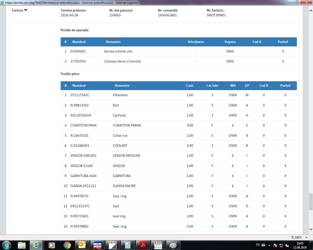This screenshot has width=313, height=250.
Task: Click the scroll down arrow of the page
Action: coord(311,229)
